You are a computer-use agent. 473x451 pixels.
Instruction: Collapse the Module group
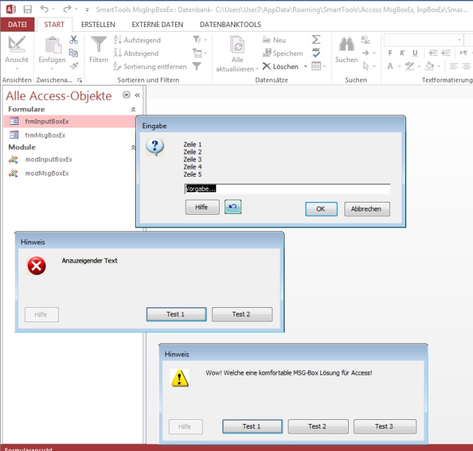[x=133, y=147]
